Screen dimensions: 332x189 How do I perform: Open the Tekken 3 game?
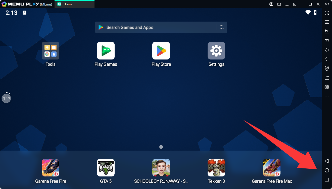click(216, 168)
